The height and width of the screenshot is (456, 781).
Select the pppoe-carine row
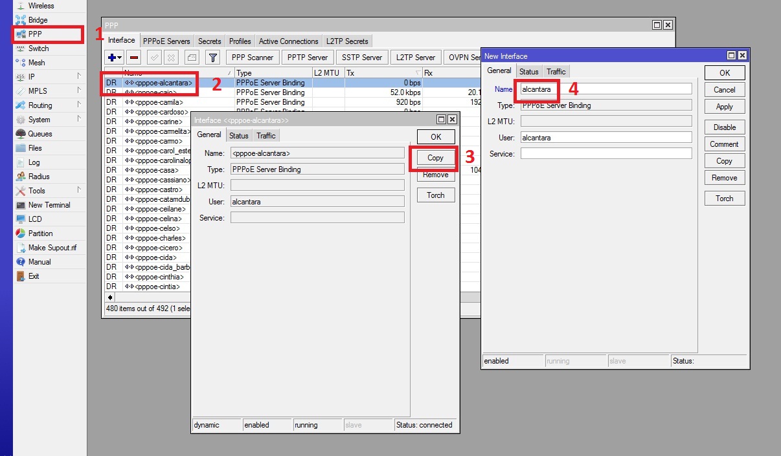(x=148, y=122)
